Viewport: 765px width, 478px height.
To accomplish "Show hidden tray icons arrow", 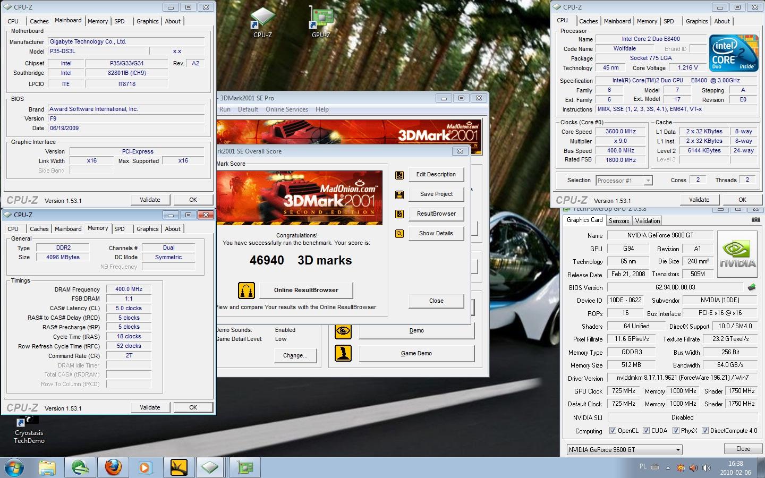I will 668,468.
